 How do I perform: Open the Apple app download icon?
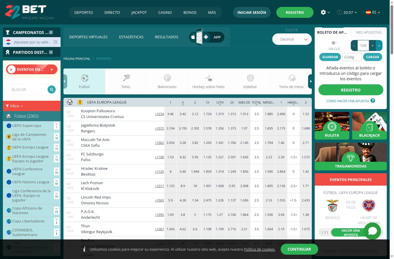point(193,37)
